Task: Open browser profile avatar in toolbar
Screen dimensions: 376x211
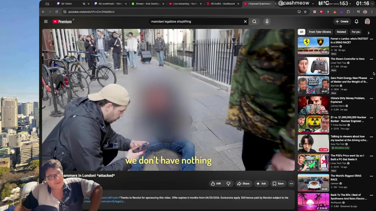Action: (x=365, y=12)
